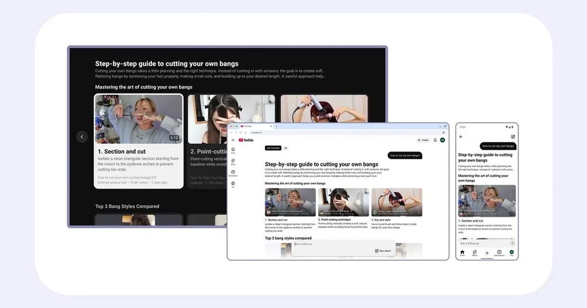Open the Dry and style thumbnail on desktop
This screenshot has width=587, height=308.
pyautogui.click(x=397, y=202)
